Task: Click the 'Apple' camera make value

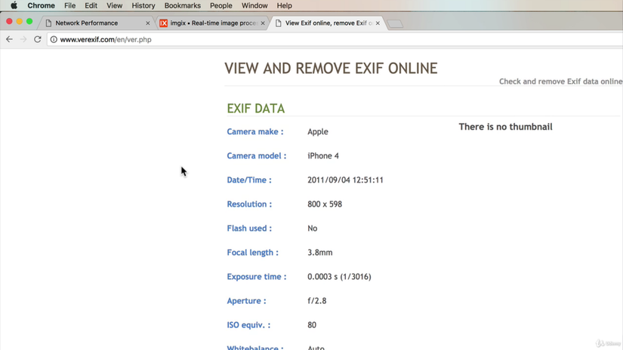Action: 317,132
